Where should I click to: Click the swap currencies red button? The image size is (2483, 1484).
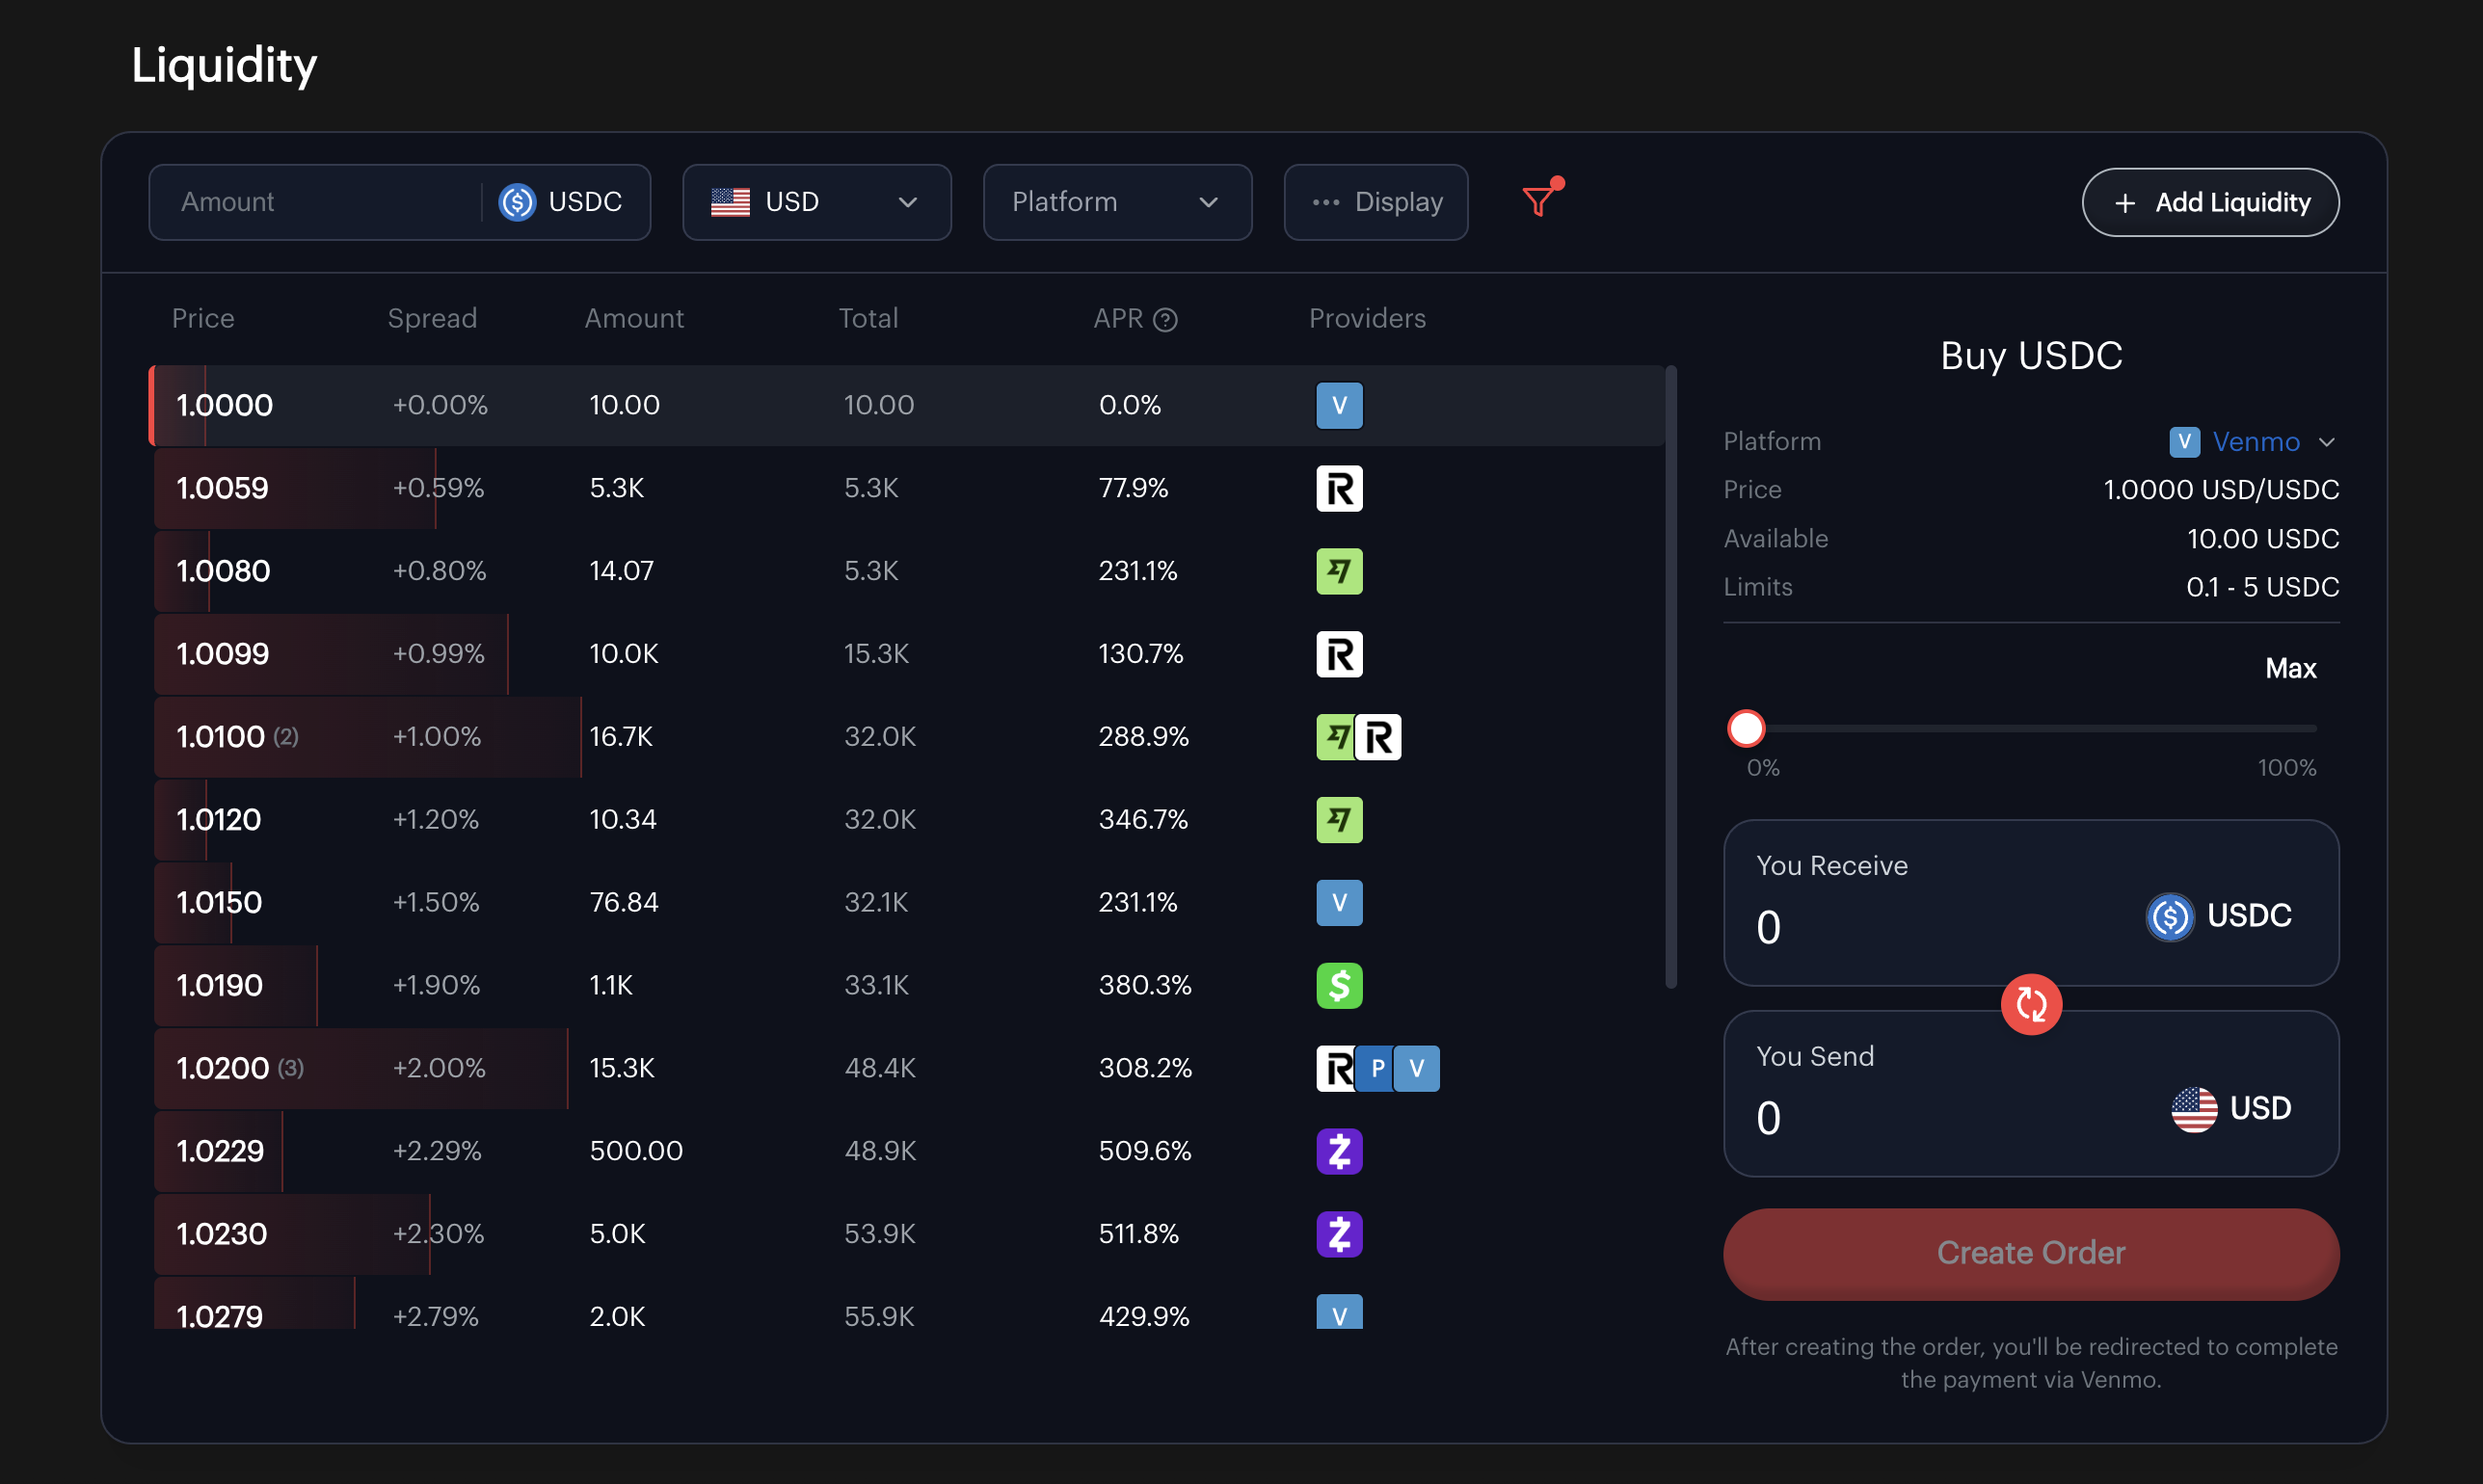pyautogui.click(x=2030, y=1004)
